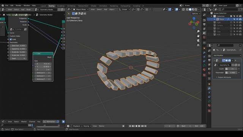Toggle the Normalize button in graph editor
Viewport: 243px width, 137px height.
tap(49, 122)
